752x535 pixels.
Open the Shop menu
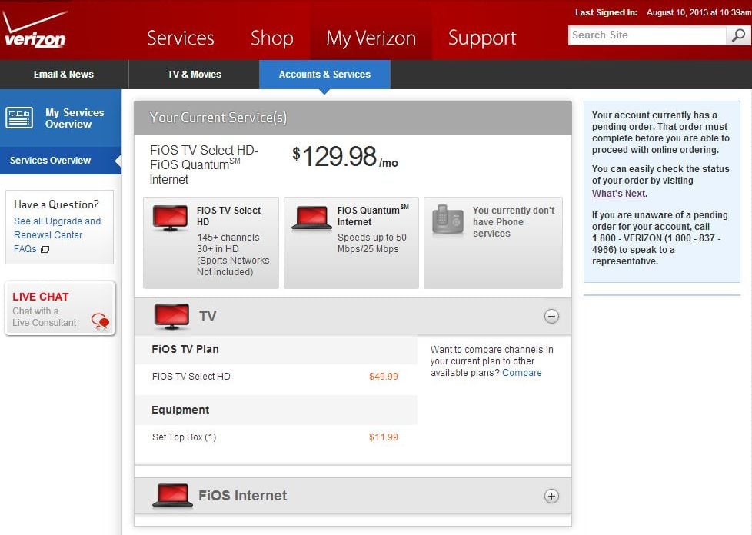[x=272, y=38]
